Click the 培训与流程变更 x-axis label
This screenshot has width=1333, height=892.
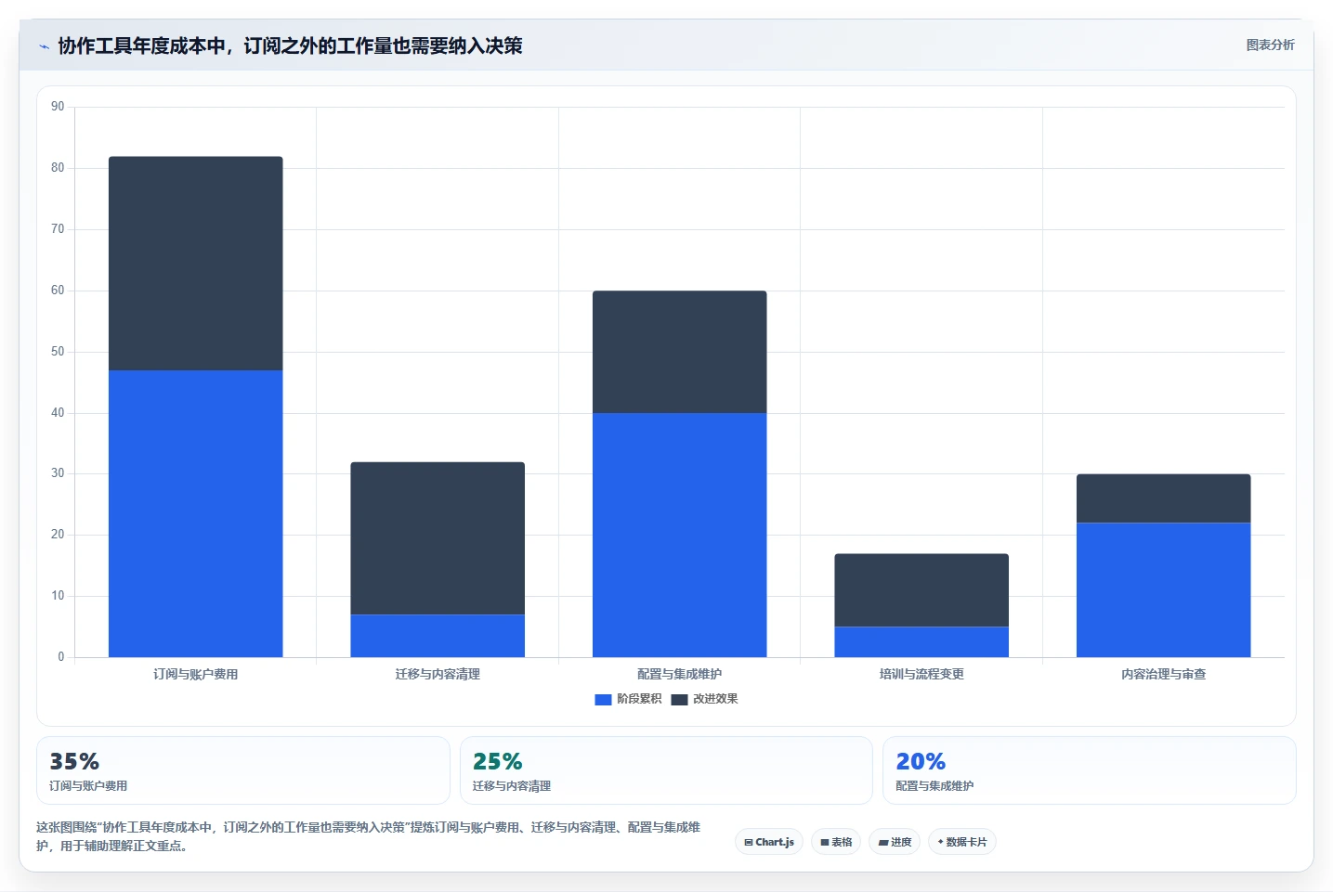921,674
